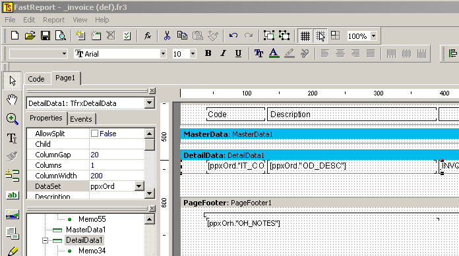Switch to the Properties tab

tap(46, 118)
